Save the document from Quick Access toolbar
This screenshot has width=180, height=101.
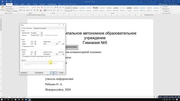[3, 1]
